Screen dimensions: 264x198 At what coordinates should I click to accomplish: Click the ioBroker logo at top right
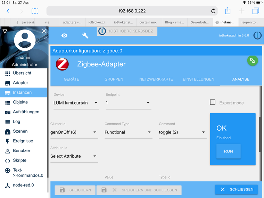[257, 35]
